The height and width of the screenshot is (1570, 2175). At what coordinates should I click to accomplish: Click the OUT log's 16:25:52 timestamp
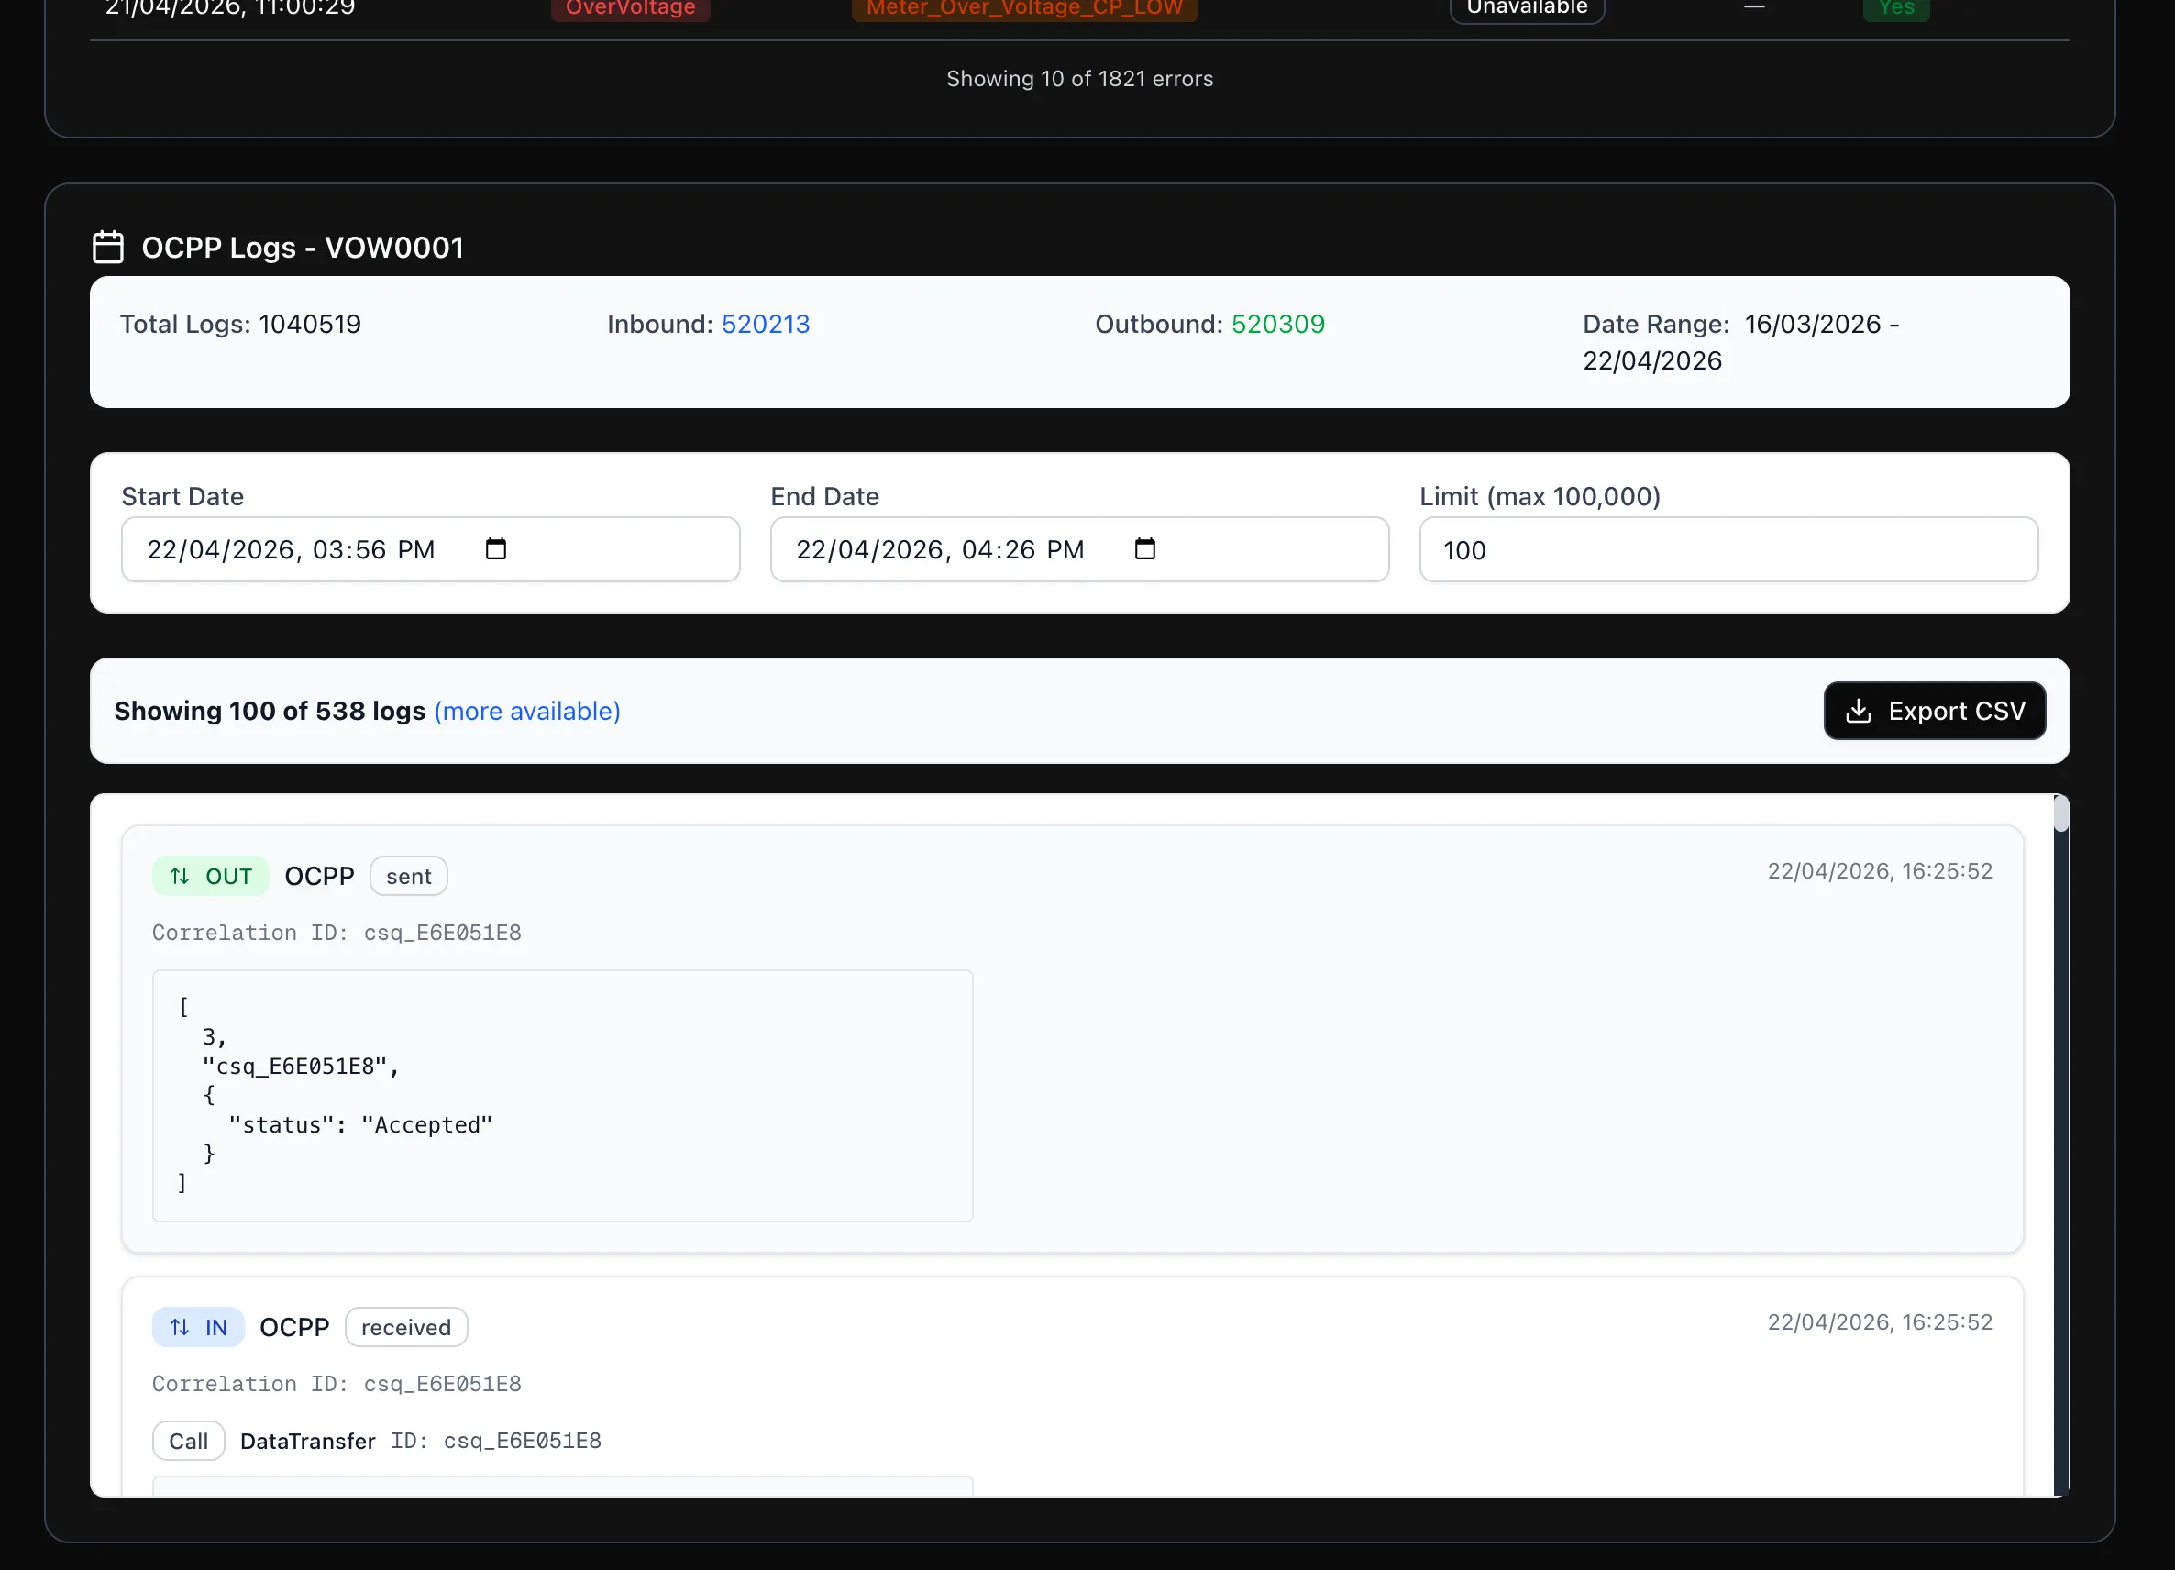click(1880, 871)
